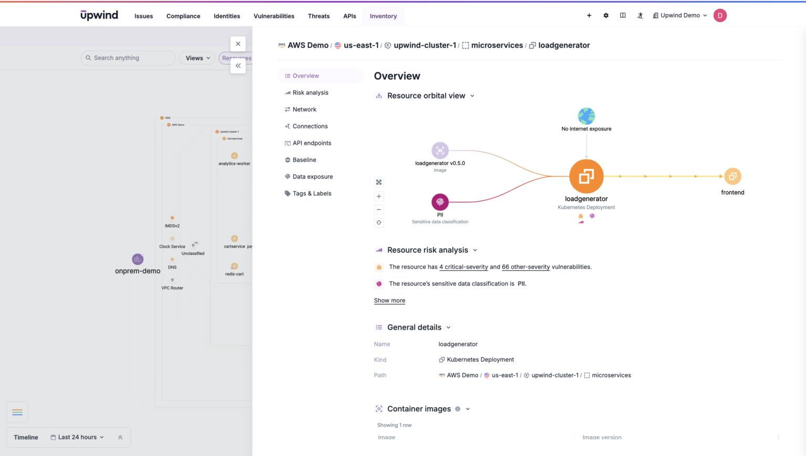
Task: Select the frontend node in the orbital view
Action: (x=733, y=177)
